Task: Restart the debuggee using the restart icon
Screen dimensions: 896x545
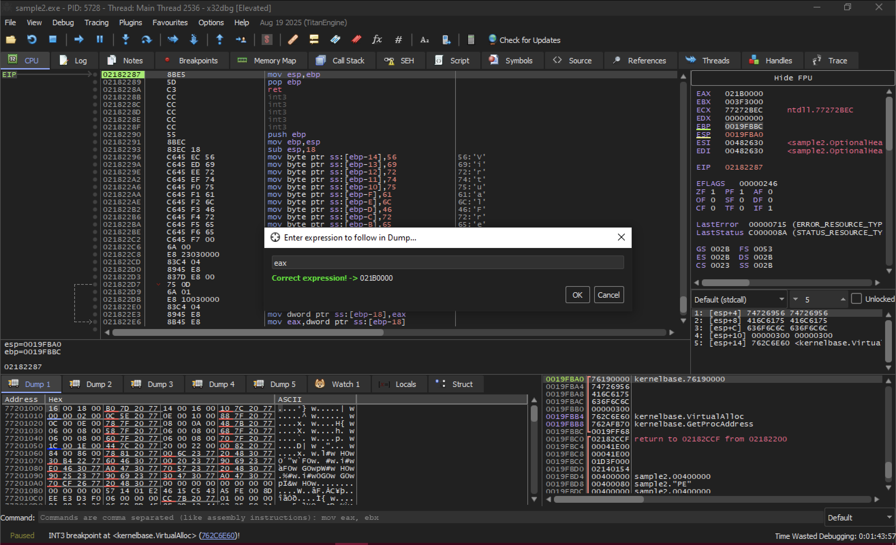Action: point(32,40)
